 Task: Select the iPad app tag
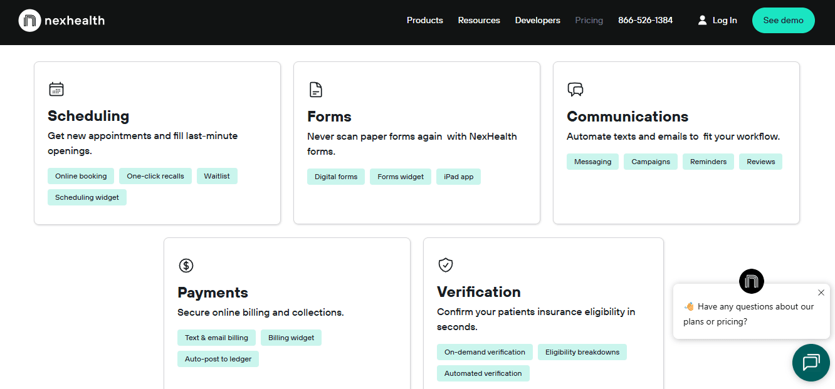tap(459, 177)
